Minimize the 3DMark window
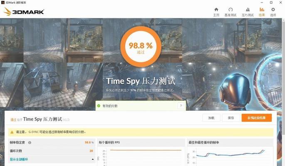Image resolution: width=285 pixels, height=166 pixels. click(x=262, y=2)
